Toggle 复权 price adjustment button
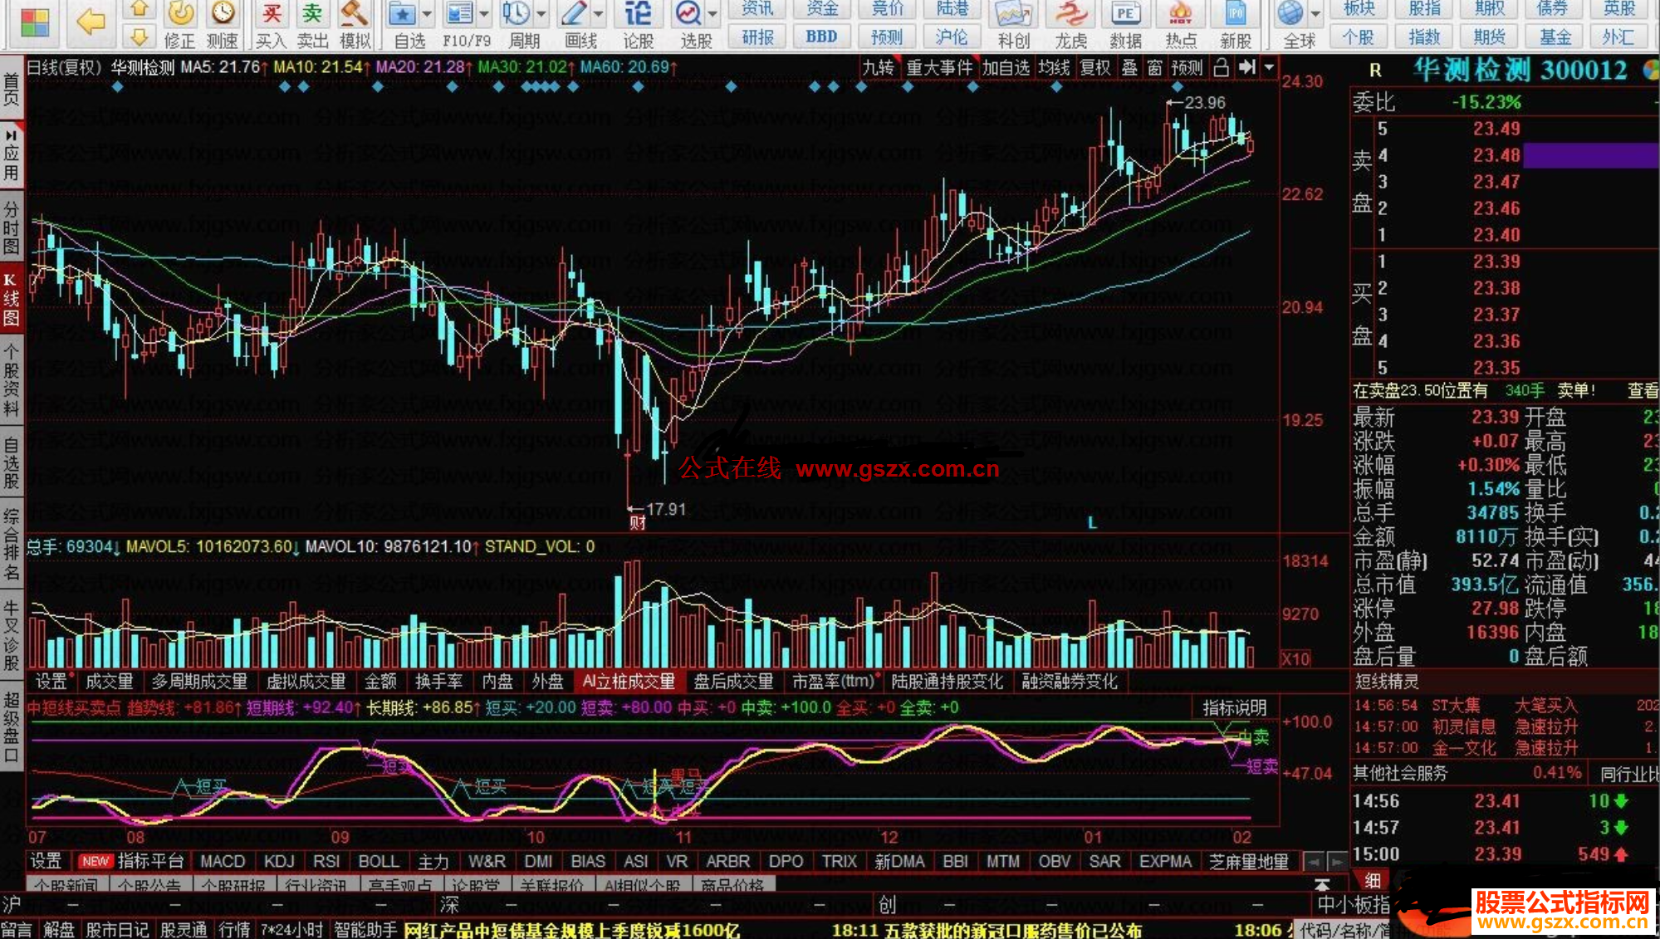 click(1094, 67)
